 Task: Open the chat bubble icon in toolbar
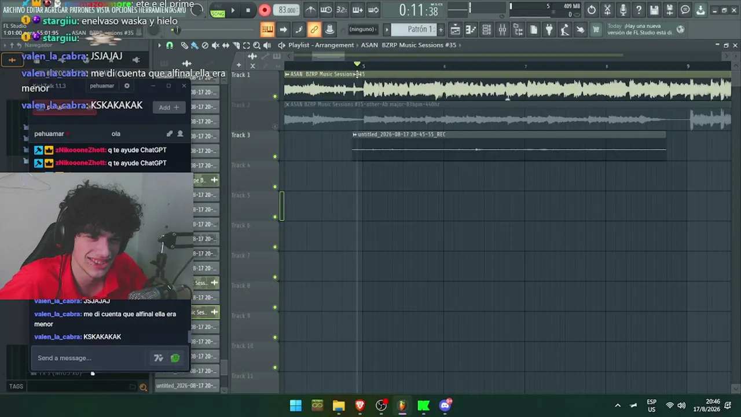(685, 10)
